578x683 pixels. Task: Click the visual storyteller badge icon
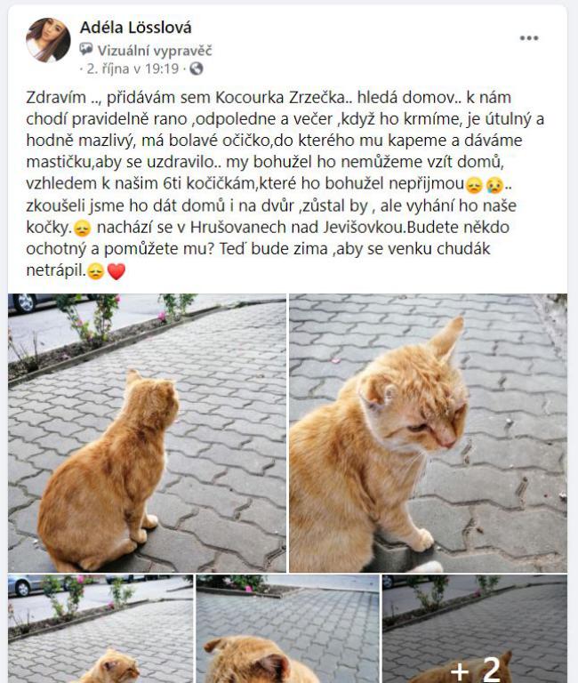[85, 49]
